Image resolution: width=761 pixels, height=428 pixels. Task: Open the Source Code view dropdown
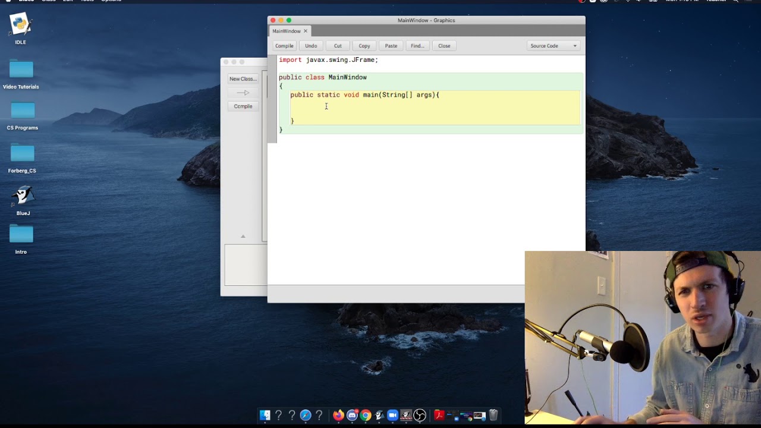(x=554, y=46)
